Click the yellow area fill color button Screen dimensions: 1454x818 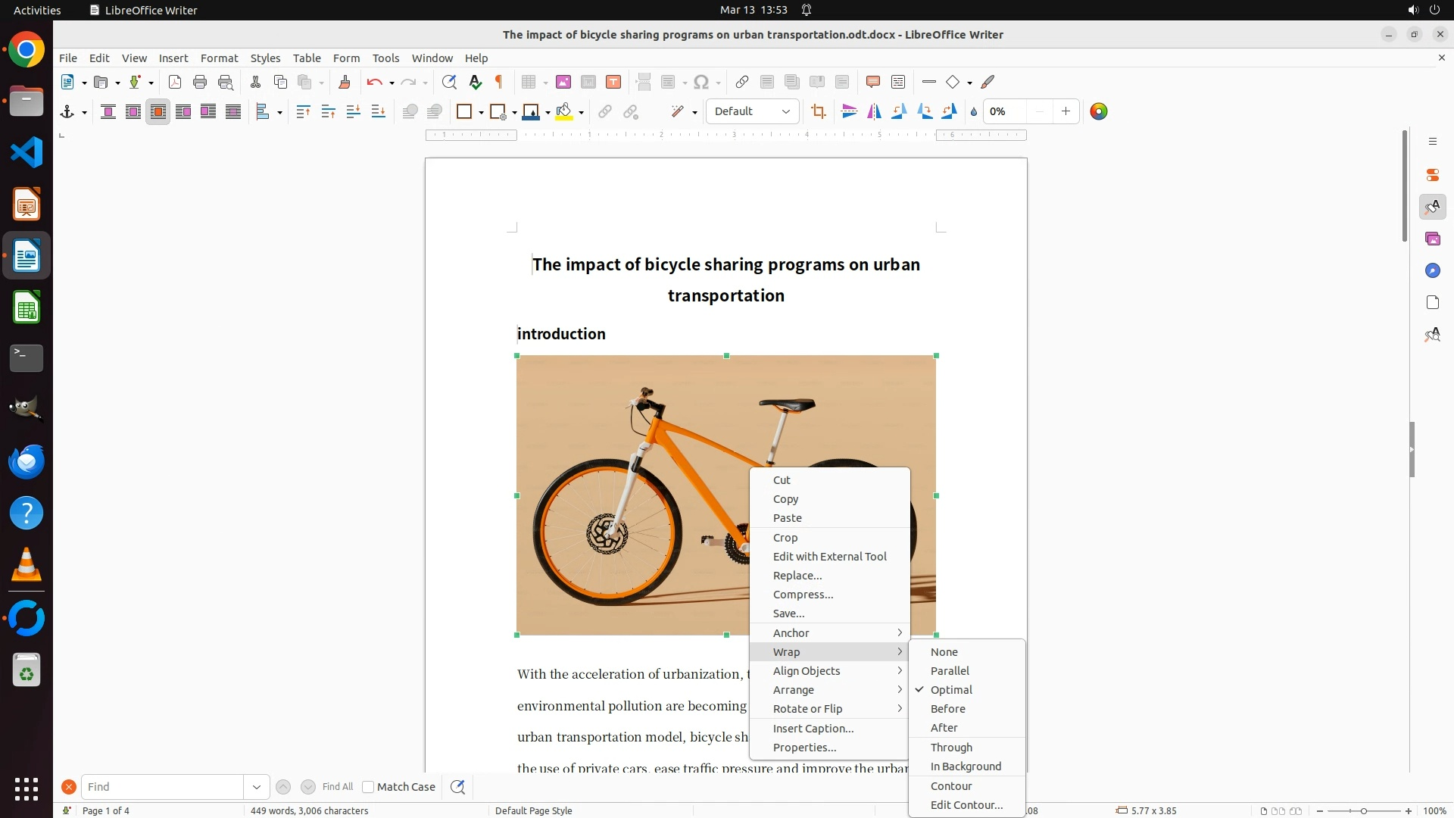pos(563,112)
